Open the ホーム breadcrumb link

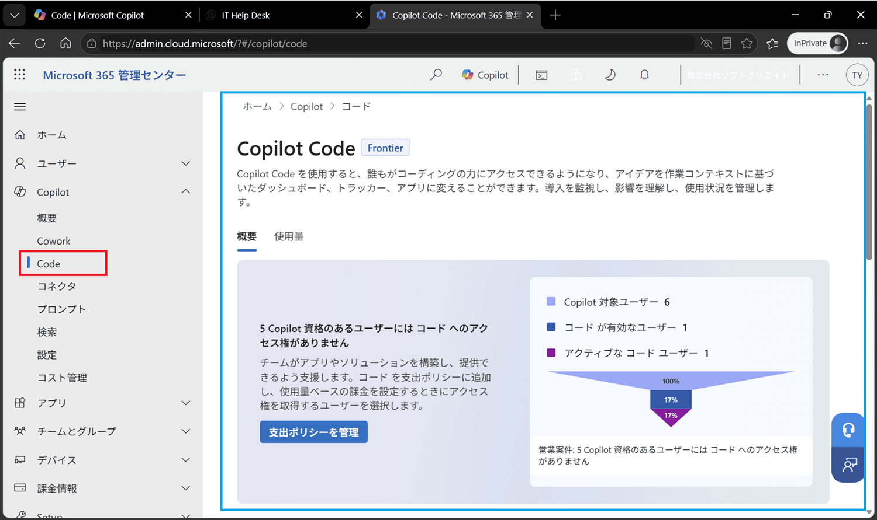(x=257, y=106)
